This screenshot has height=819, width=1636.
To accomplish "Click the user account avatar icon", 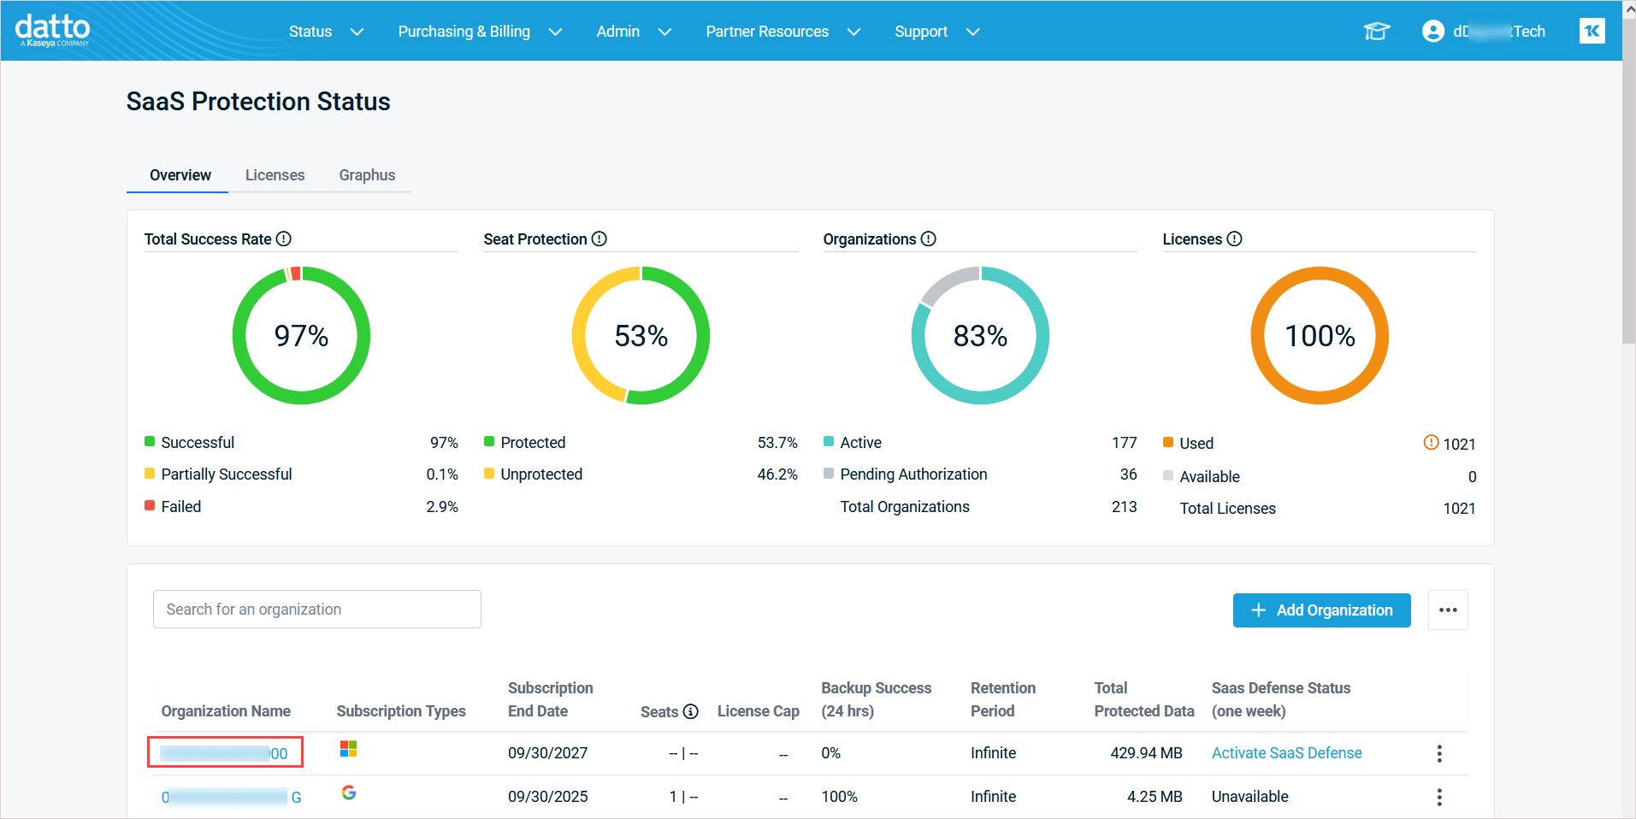I will (1432, 32).
